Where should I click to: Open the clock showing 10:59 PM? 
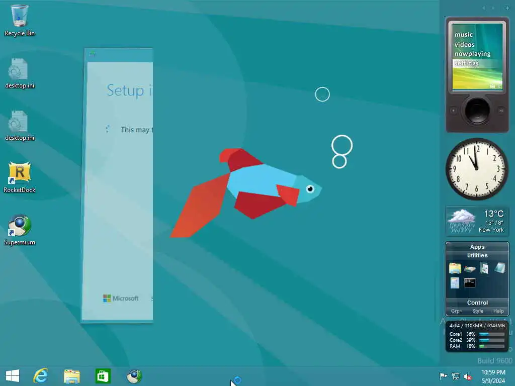tap(493, 376)
